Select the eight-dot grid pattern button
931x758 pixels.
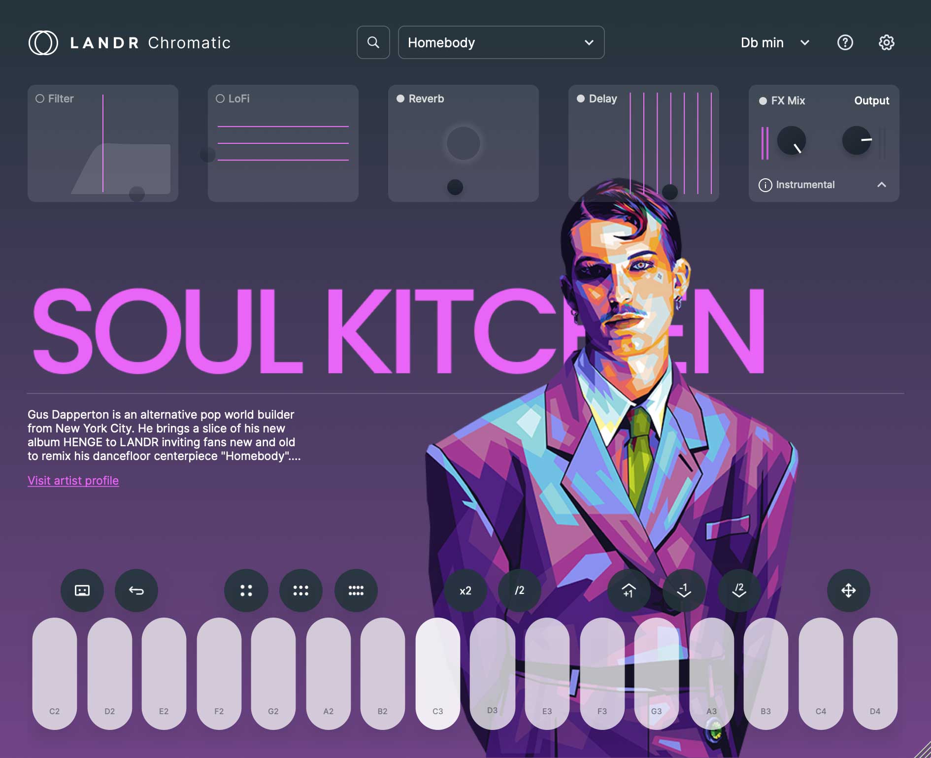point(356,591)
